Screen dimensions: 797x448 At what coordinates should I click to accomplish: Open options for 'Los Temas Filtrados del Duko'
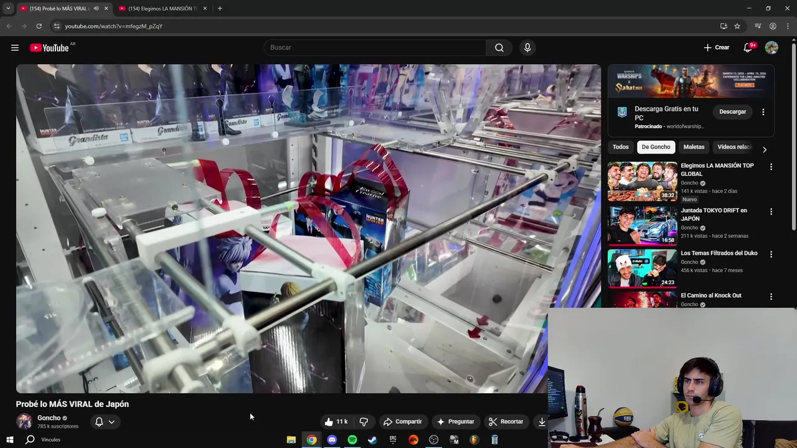click(771, 254)
